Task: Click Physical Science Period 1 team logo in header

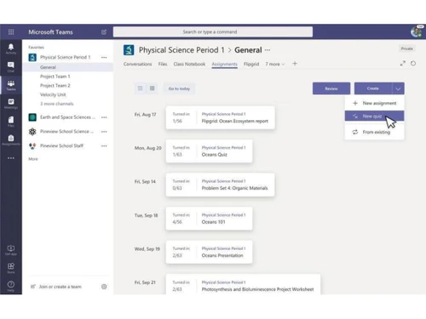Action: coord(129,50)
